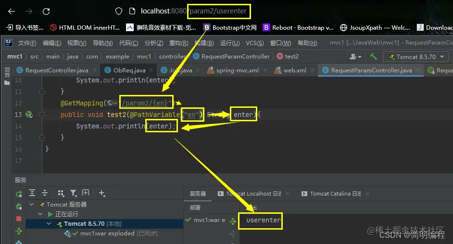This screenshot has height=244, width=453.
Task: Switch to the 服务器 tab
Action: (x=198, y=194)
